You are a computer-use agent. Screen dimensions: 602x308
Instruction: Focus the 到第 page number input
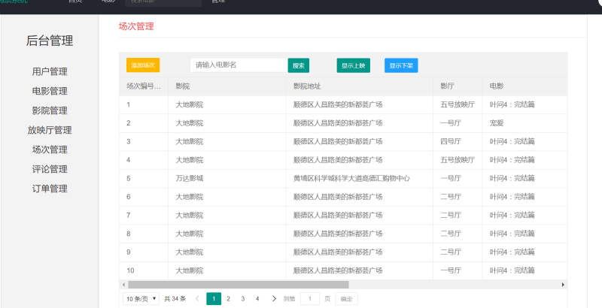click(309, 299)
